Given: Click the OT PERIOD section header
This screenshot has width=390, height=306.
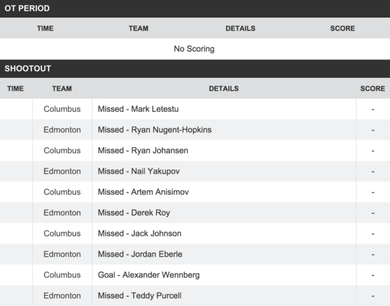Looking at the screenshot, I should [x=195, y=8].
